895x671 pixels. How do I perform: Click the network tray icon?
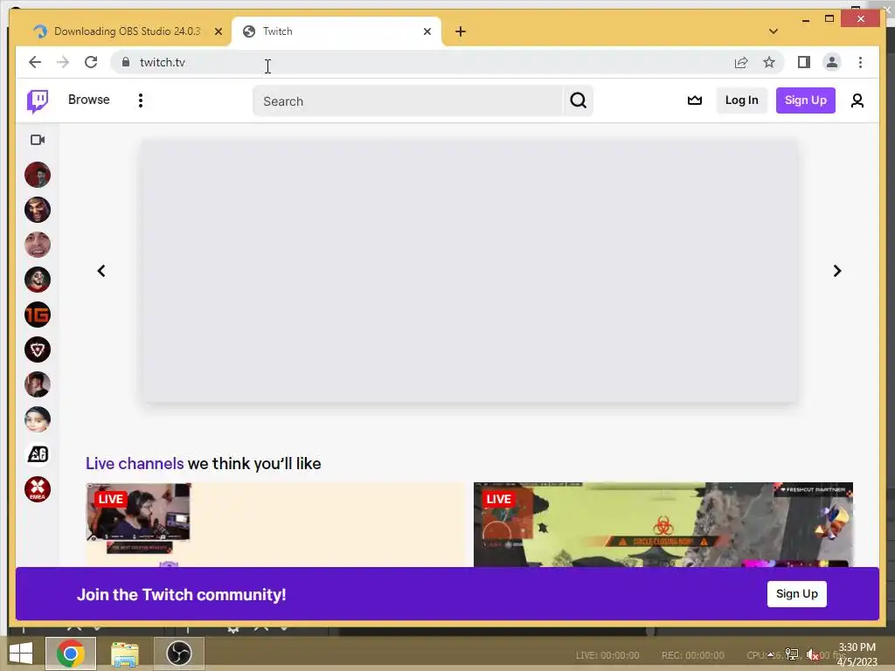(x=792, y=654)
